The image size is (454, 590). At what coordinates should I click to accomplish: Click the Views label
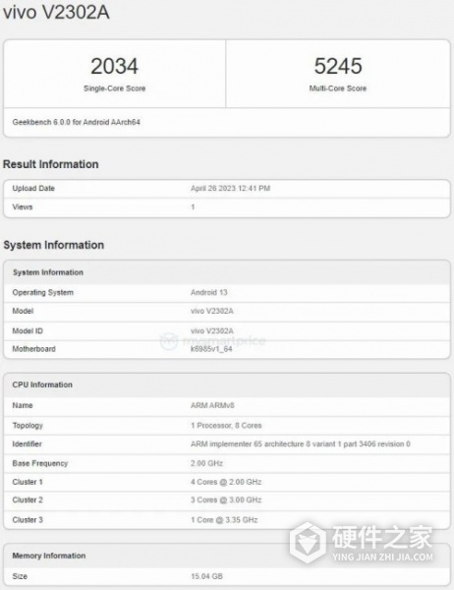point(23,206)
